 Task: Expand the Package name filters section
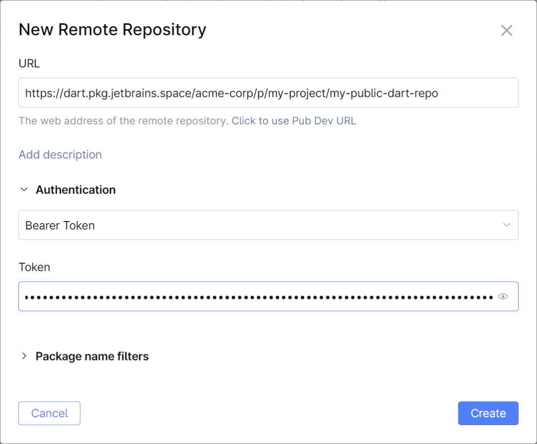pos(24,356)
